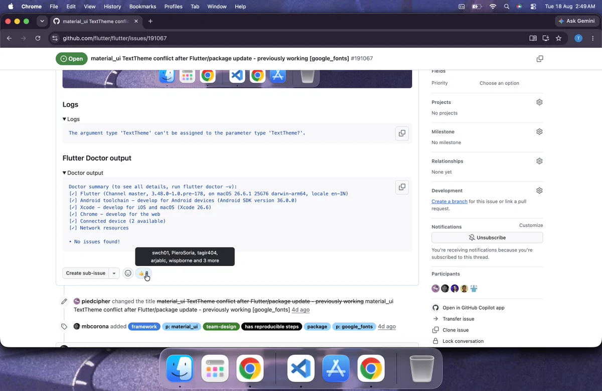Screen dimensions: 602x391
Task: Click the p: google_fonts label
Action: click(354, 326)
